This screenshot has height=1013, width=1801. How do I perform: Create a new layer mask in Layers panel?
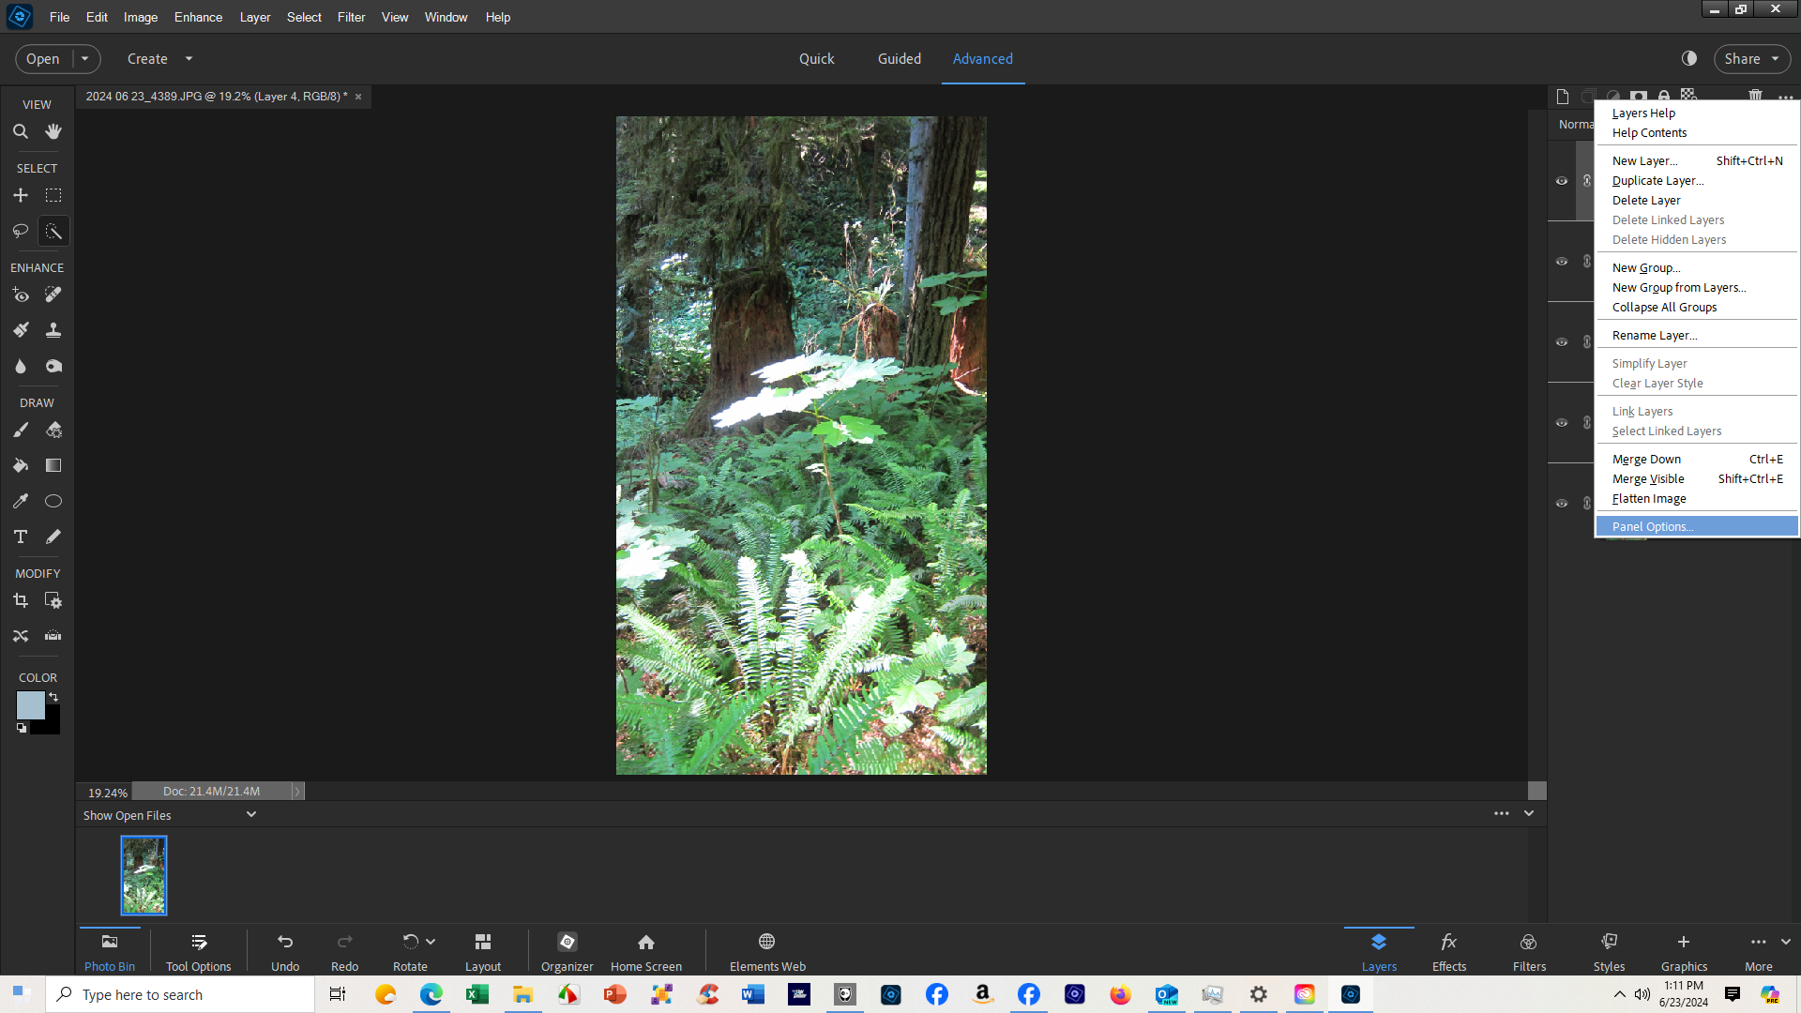click(x=1638, y=96)
